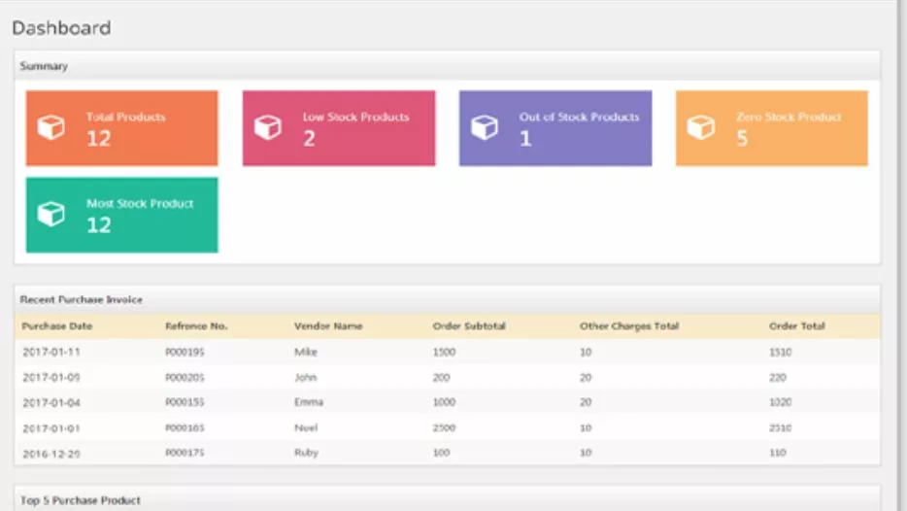Click the order total 1510
Image resolution: width=907 pixels, height=511 pixels.
click(x=781, y=352)
